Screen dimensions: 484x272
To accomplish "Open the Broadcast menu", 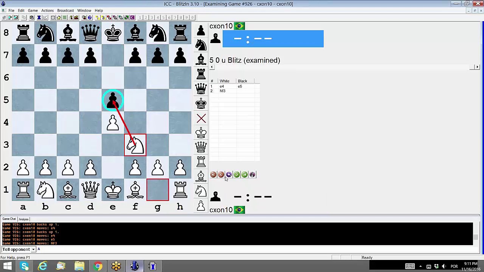I will (x=65, y=11).
